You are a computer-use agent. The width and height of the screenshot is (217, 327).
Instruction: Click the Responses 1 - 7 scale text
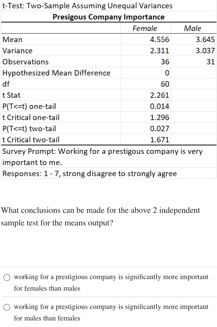coord(90,174)
